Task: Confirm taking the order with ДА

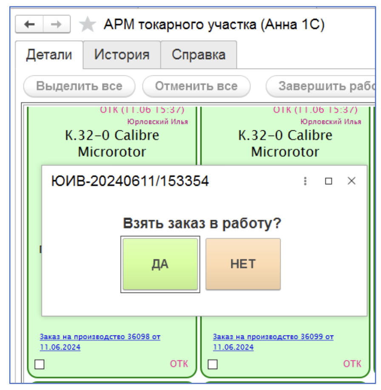Action: 160,264
